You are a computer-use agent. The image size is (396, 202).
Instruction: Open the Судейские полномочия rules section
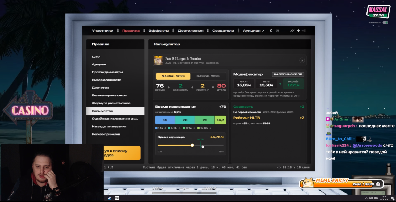tap(115, 119)
